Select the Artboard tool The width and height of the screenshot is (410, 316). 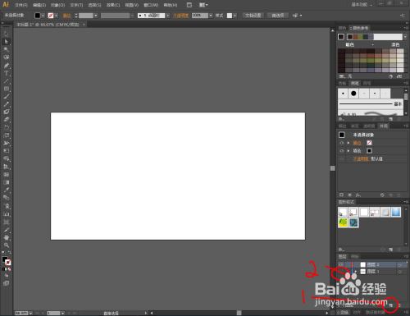[6, 222]
